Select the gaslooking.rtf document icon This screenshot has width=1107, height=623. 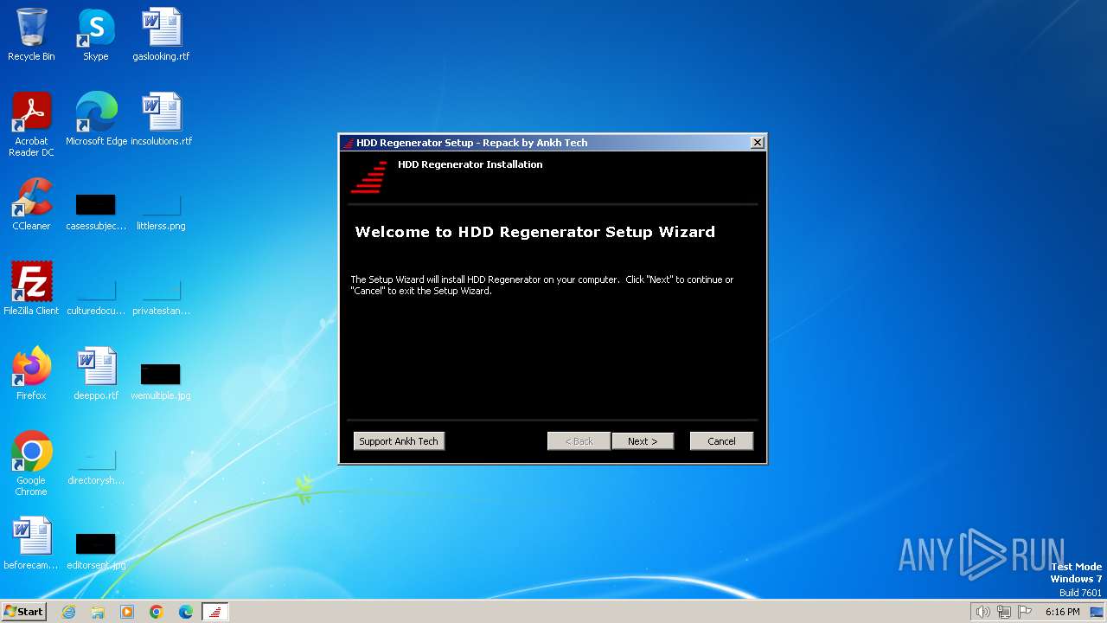[x=161, y=35]
